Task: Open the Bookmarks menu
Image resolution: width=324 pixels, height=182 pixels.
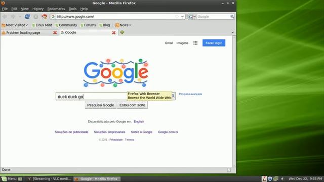Action: (56, 9)
